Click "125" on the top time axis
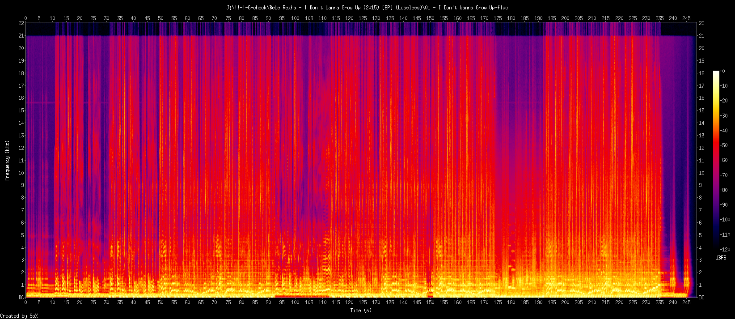 pyautogui.click(x=363, y=18)
